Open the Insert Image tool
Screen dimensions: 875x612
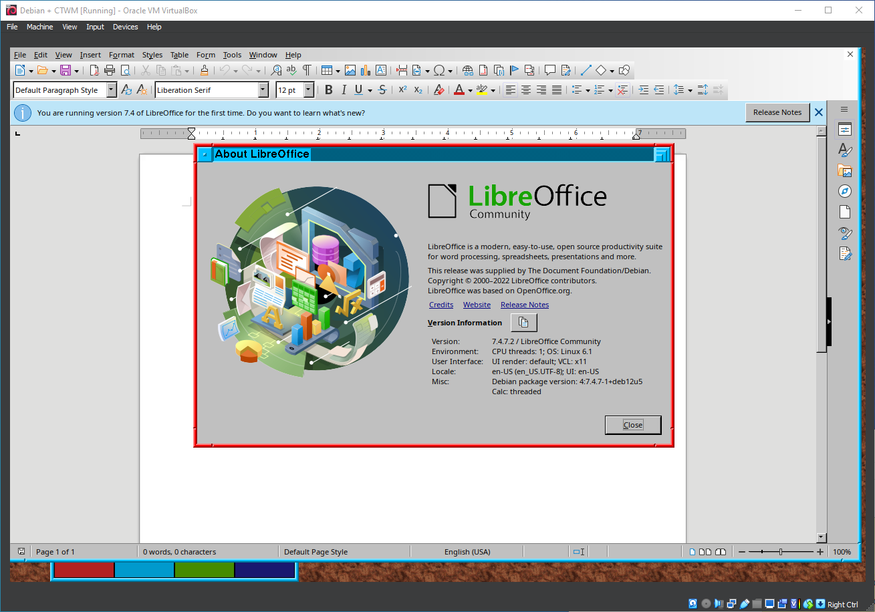(351, 70)
